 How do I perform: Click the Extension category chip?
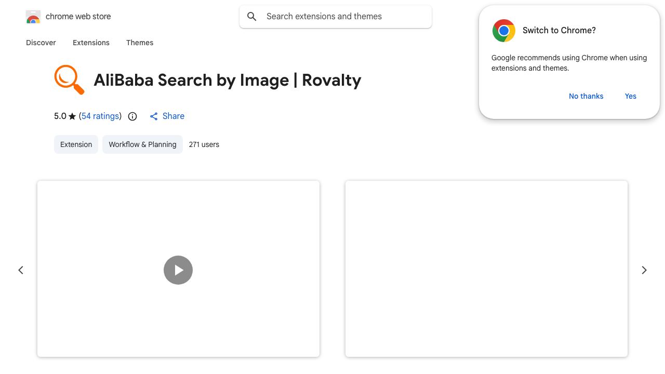point(76,144)
